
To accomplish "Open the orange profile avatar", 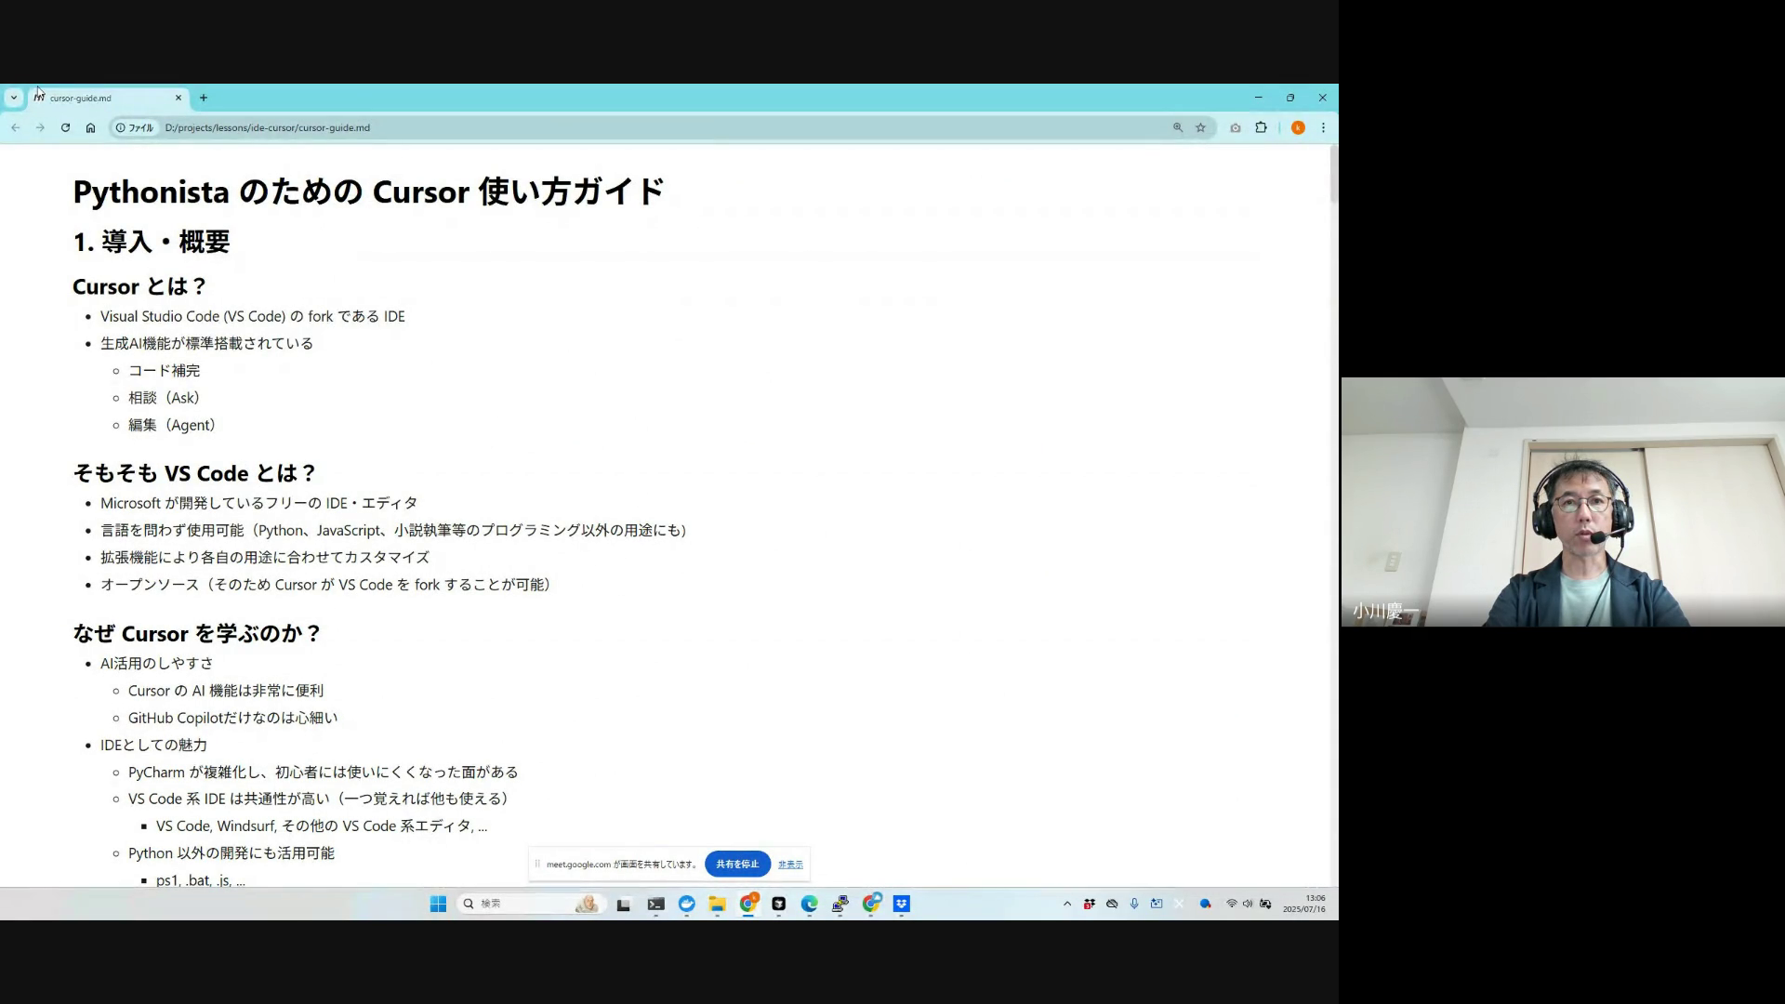I will pos(1298,128).
